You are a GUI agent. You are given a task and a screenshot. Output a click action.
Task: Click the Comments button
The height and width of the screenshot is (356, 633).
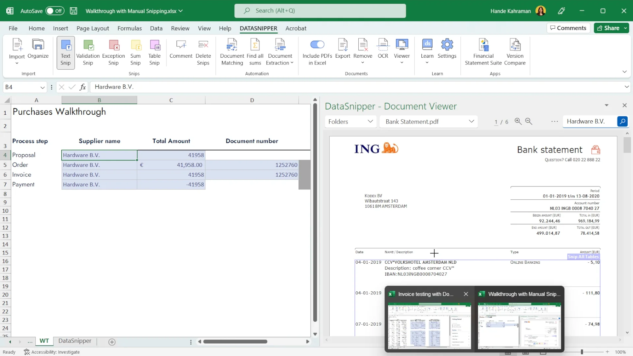tap(568, 28)
